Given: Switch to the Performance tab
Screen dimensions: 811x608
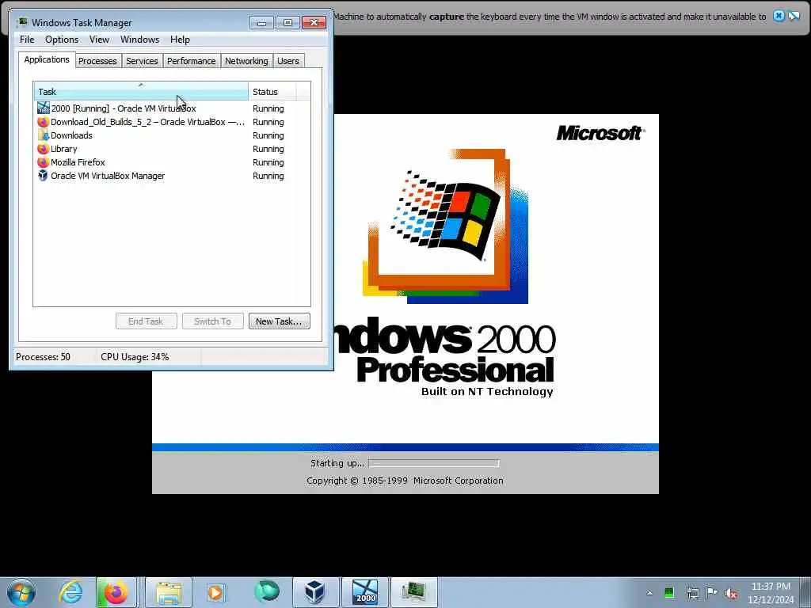Looking at the screenshot, I should (x=192, y=61).
